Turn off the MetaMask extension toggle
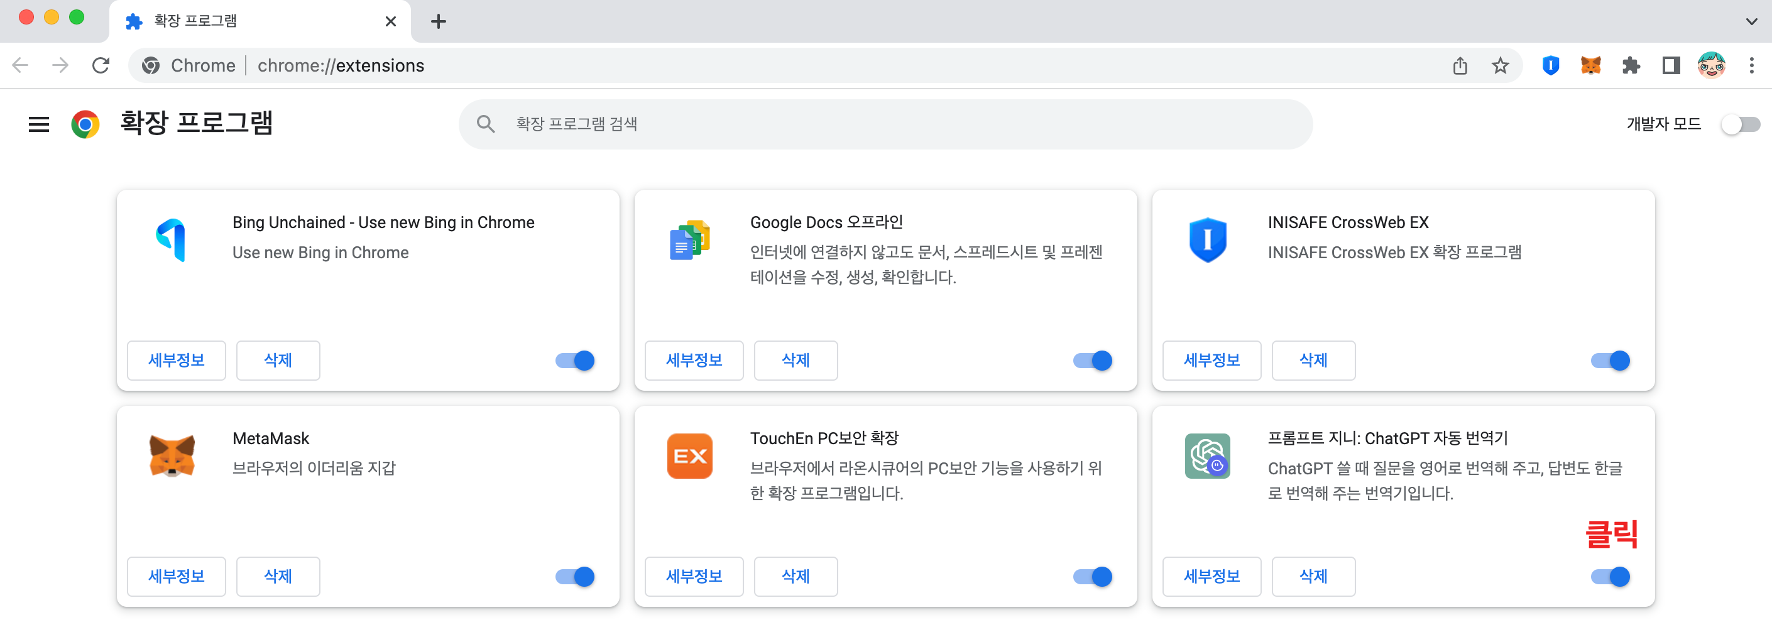1772x632 pixels. [x=575, y=576]
